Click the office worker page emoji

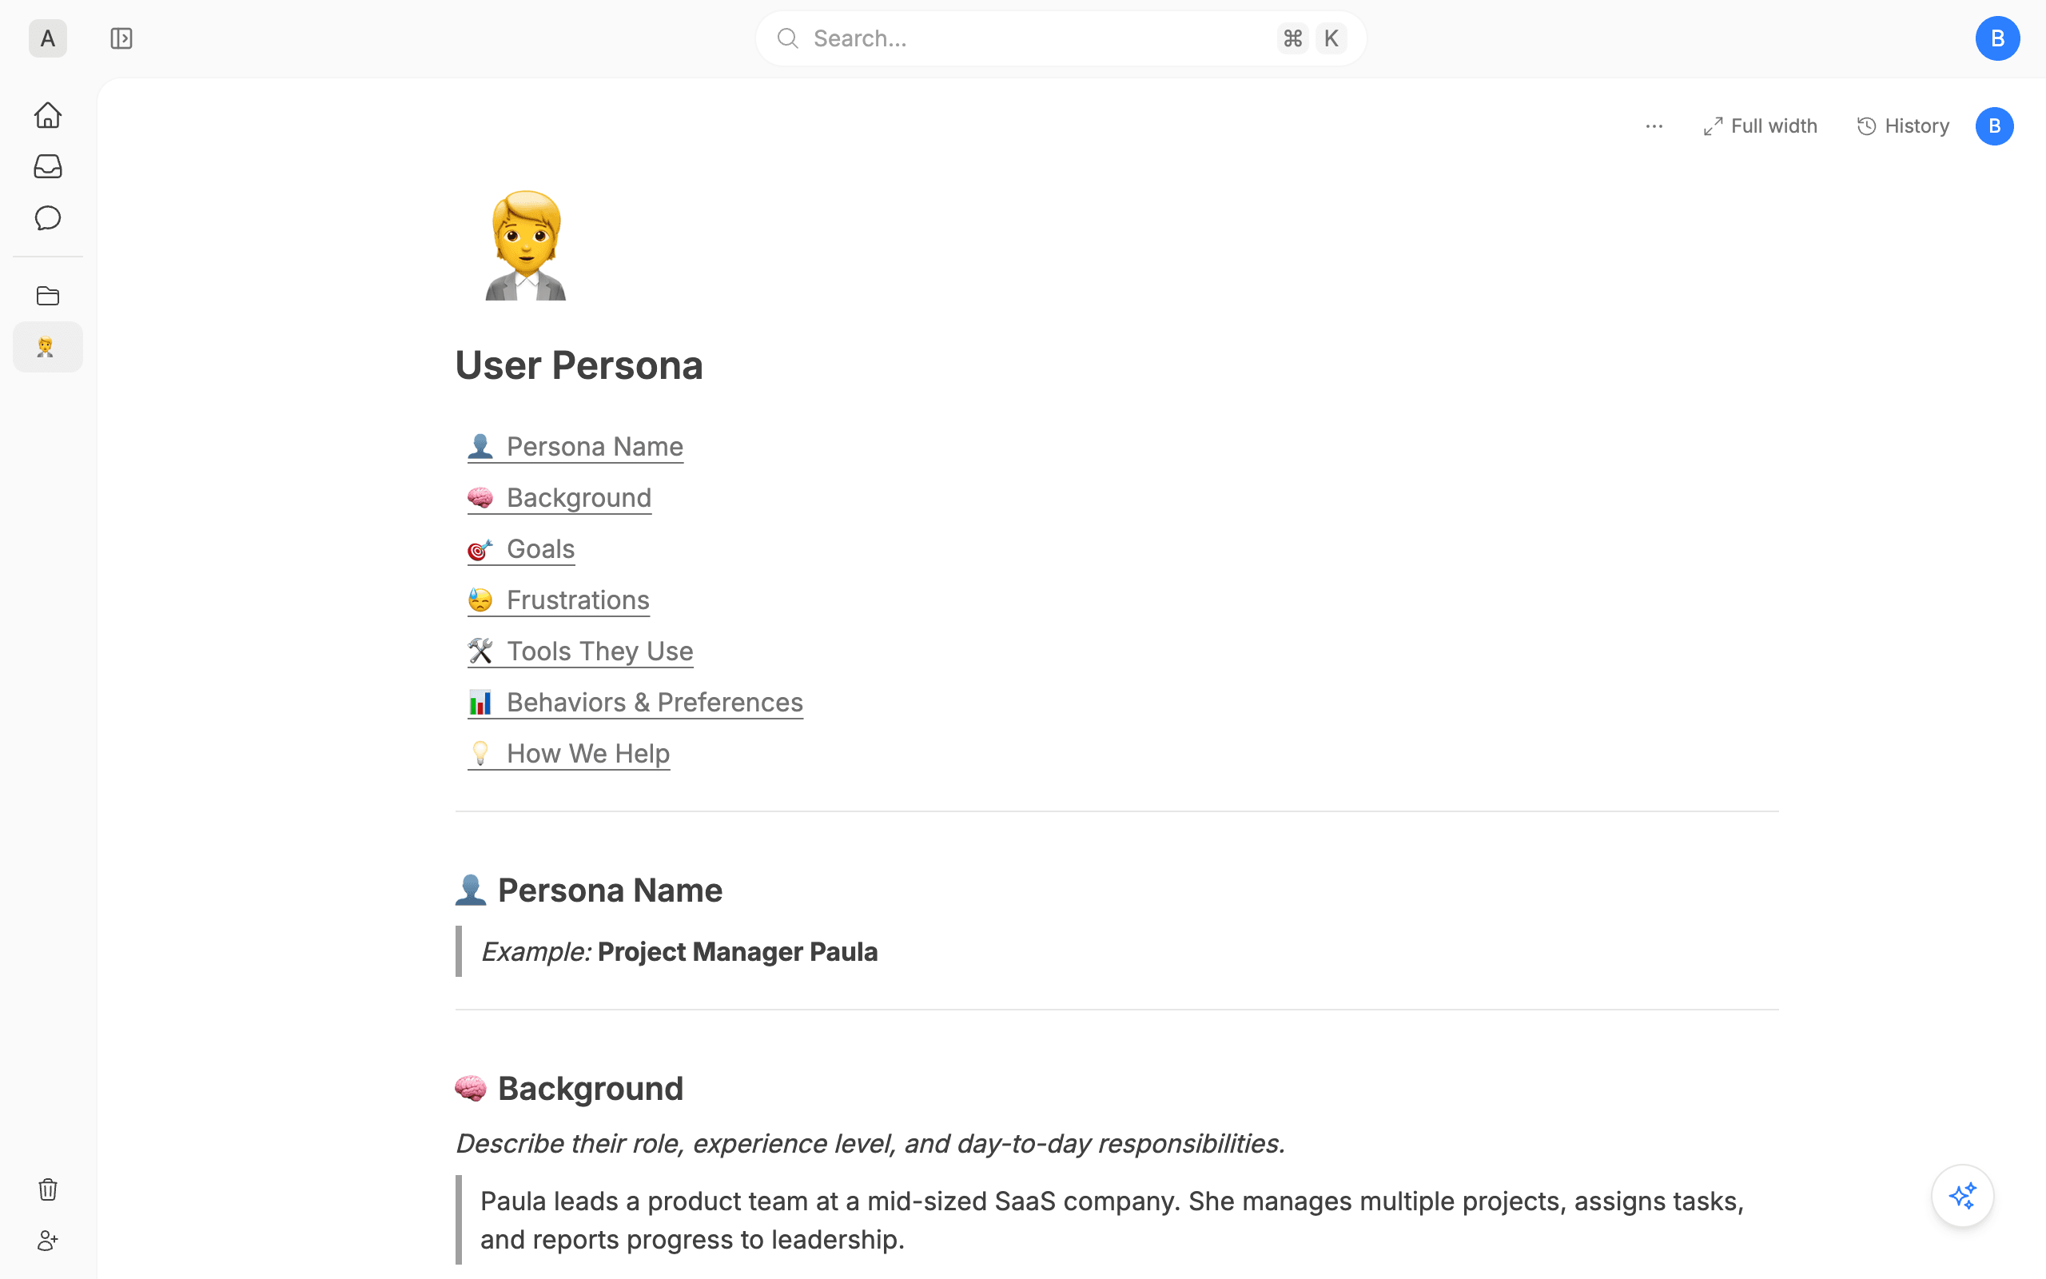[x=525, y=245]
